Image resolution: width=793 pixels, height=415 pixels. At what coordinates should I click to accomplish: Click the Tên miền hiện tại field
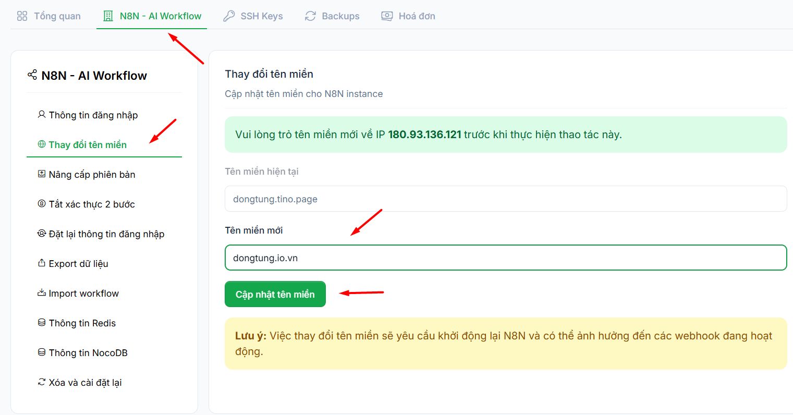click(505, 199)
